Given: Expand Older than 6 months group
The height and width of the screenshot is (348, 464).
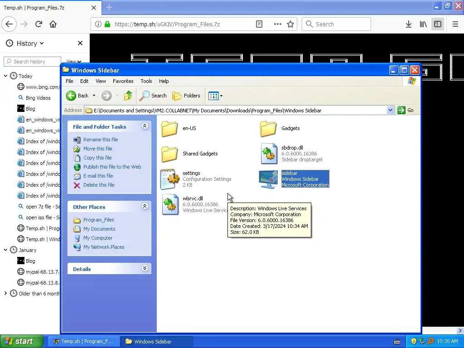Looking at the screenshot, I should coord(5,294).
